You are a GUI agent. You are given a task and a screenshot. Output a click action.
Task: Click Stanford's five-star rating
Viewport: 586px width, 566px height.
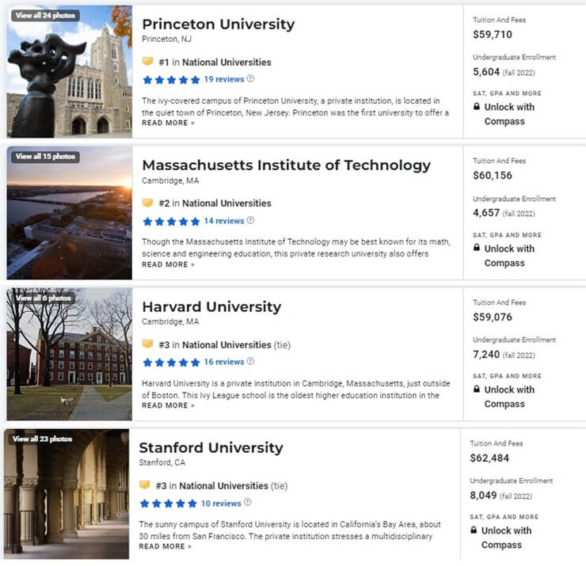pos(169,503)
